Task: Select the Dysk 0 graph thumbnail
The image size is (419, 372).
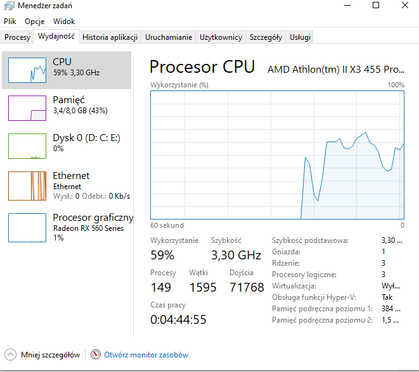Action: (x=27, y=146)
